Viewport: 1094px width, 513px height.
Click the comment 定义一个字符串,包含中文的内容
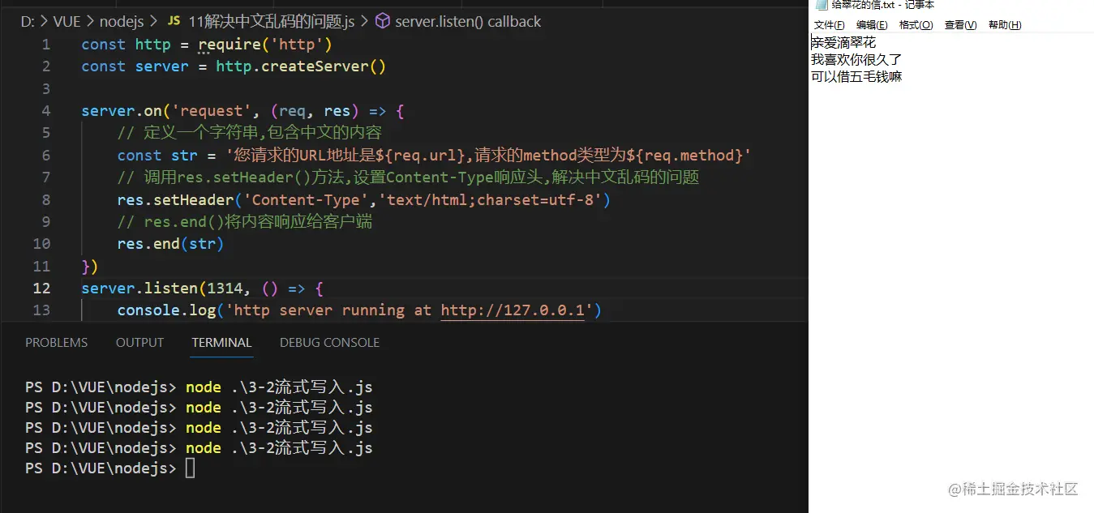[x=249, y=133]
